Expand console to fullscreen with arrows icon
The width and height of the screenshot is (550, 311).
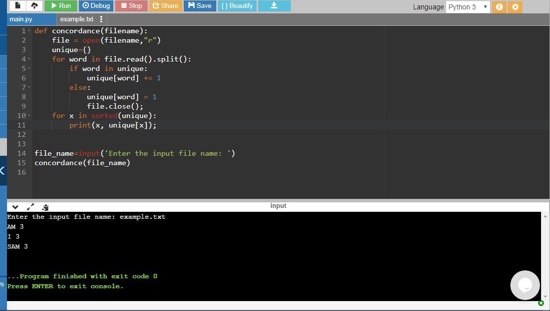[30, 207]
